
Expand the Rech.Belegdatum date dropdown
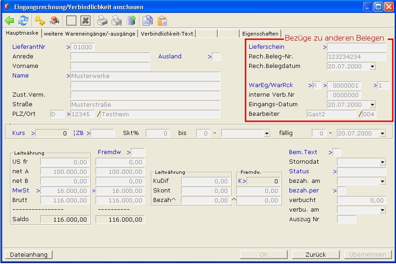click(x=372, y=67)
